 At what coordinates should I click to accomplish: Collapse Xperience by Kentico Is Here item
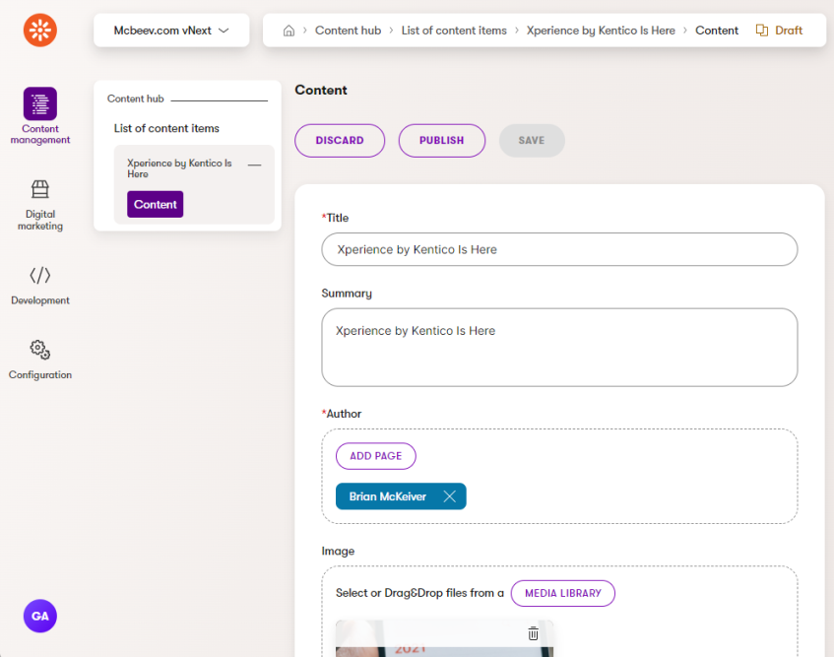pyautogui.click(x=255, y=165)
